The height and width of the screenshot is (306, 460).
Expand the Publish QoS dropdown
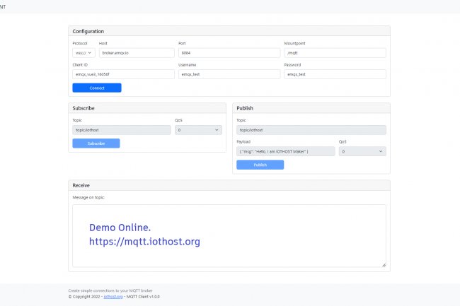pyautogui.click(x=362, y=151)
